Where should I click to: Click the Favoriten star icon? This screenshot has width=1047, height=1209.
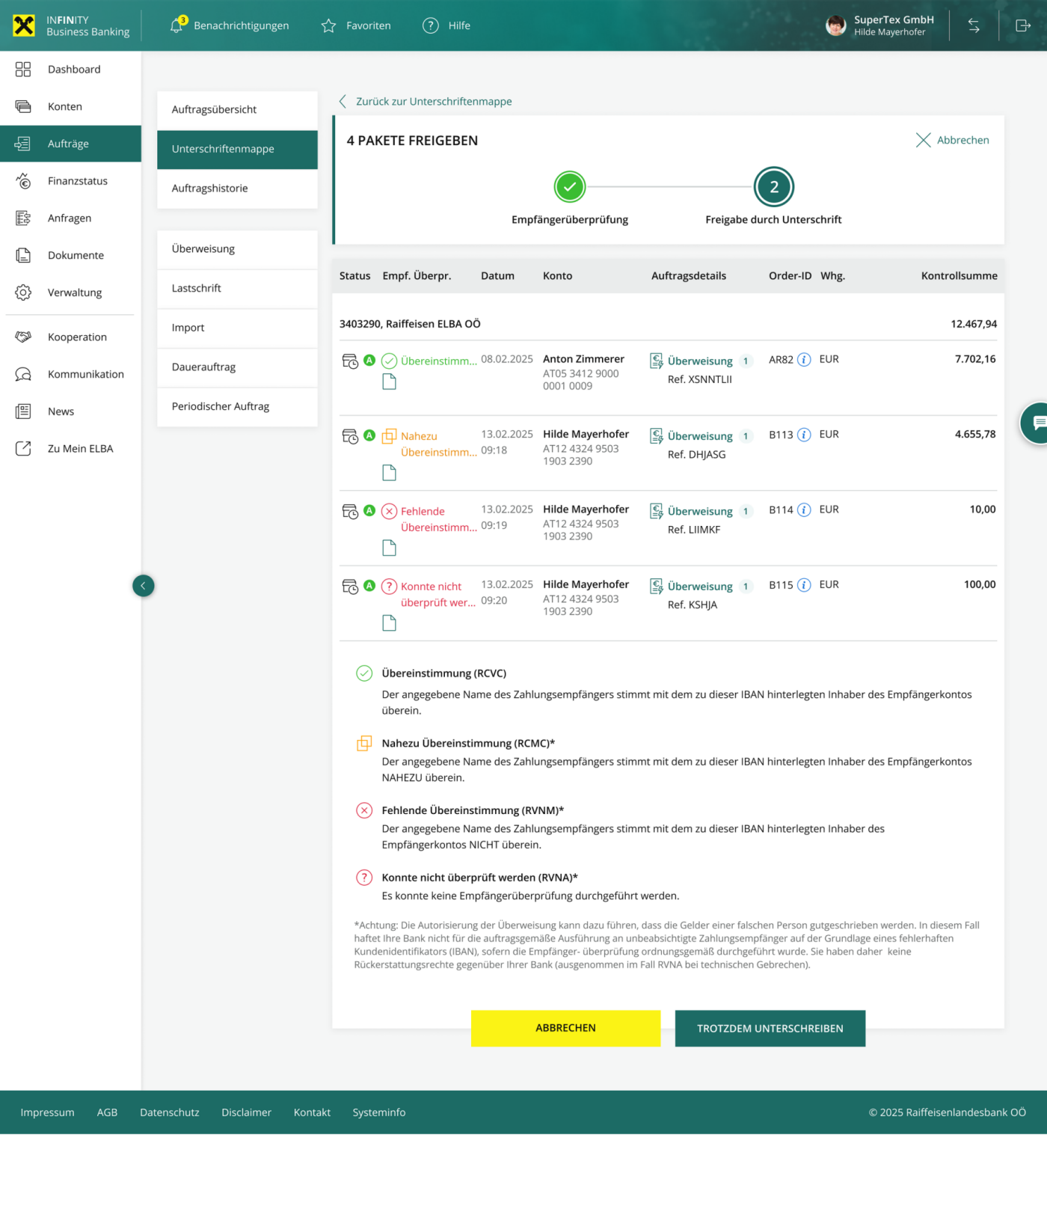328,26
